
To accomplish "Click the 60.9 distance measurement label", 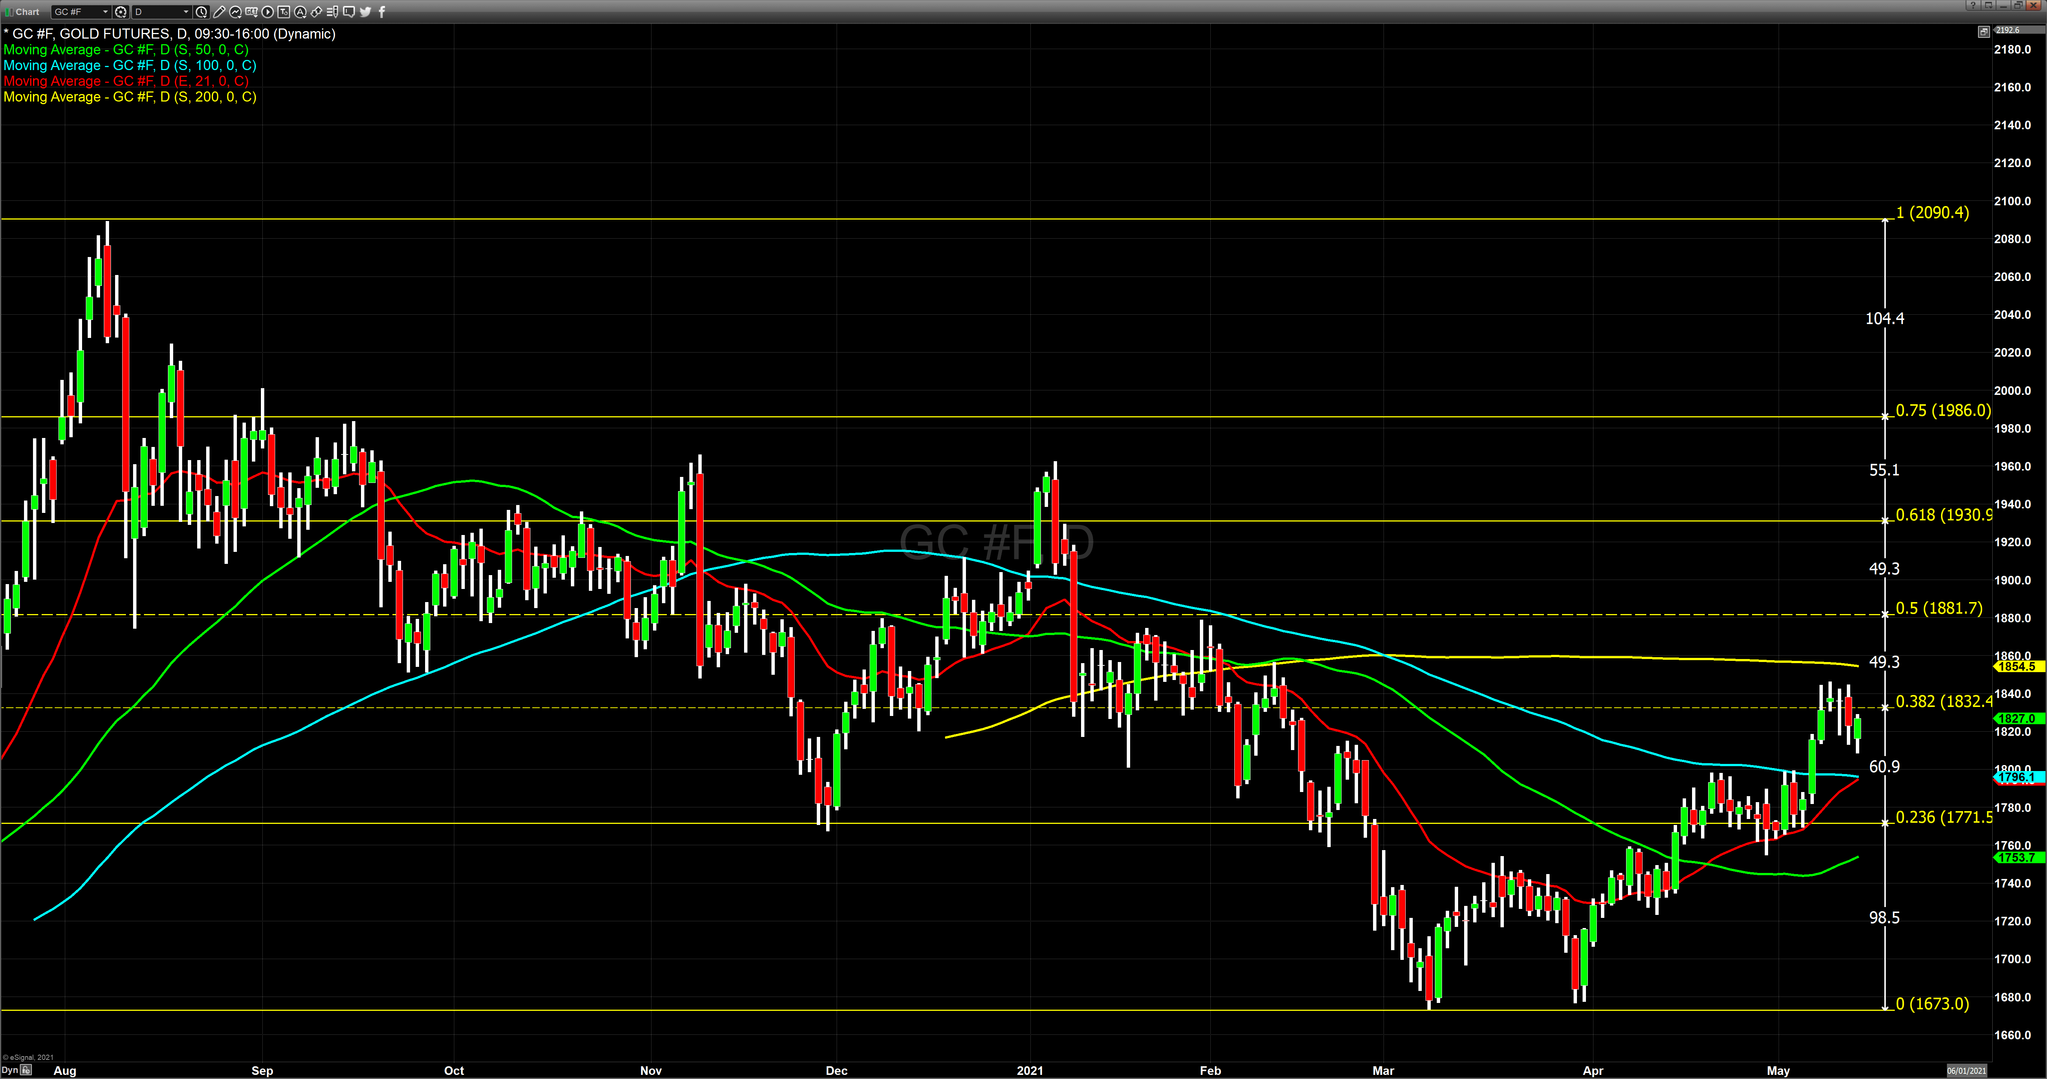I will (1885, 766).
